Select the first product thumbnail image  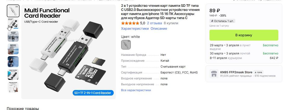[x=13, y=11]
